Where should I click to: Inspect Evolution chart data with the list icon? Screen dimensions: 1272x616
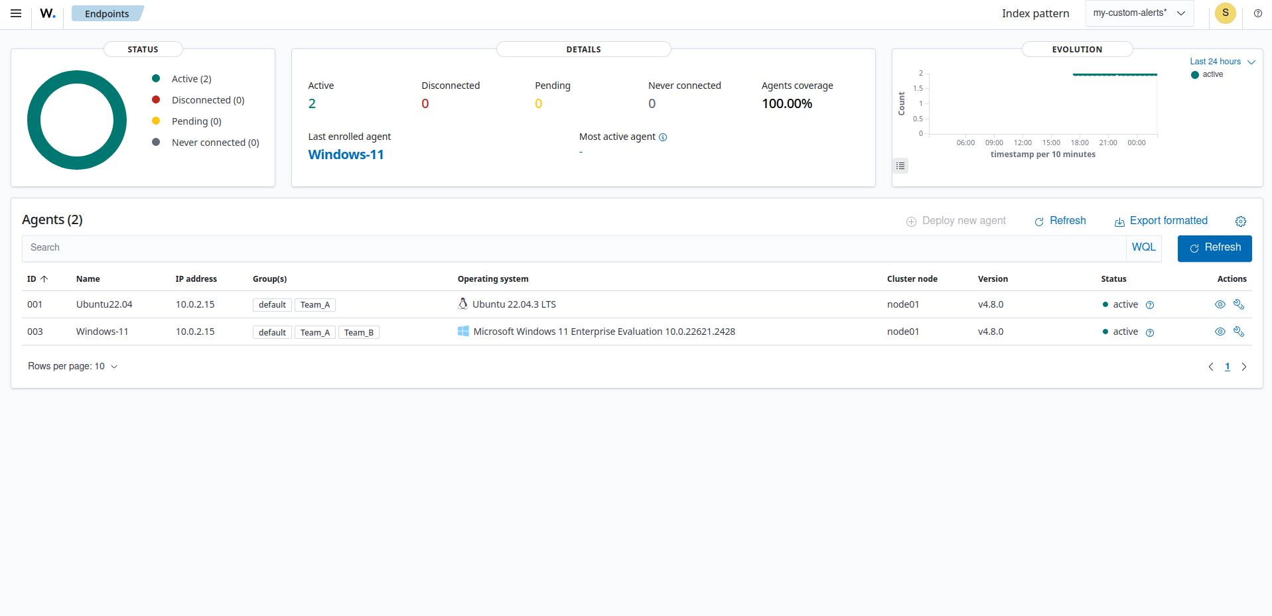900,166
